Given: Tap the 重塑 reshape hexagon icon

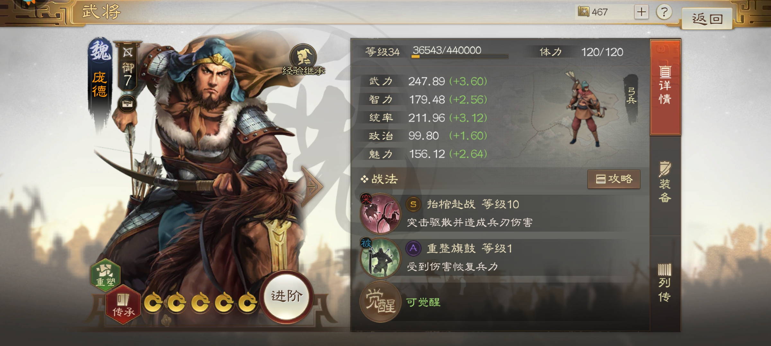Looking at the screenshot, I should coord(106,274).
